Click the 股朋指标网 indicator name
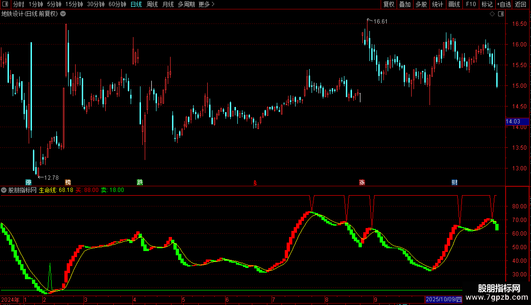Screen dimensions: 531x305 [x=23, y=190]
